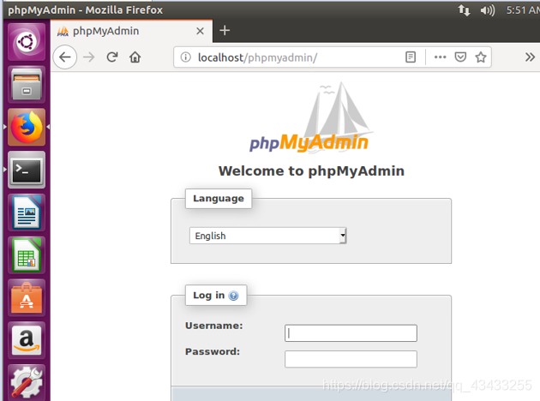Go to the Firefox home page

135,57
